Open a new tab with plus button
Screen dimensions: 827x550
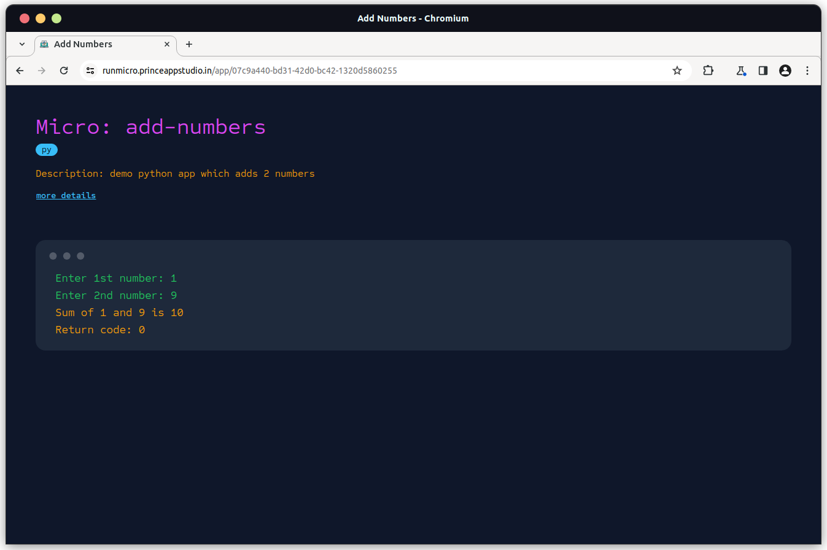(189, 44)
